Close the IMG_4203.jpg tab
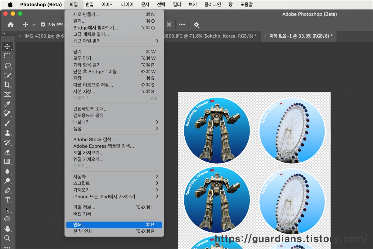373x249 pixels. point(20,36)
